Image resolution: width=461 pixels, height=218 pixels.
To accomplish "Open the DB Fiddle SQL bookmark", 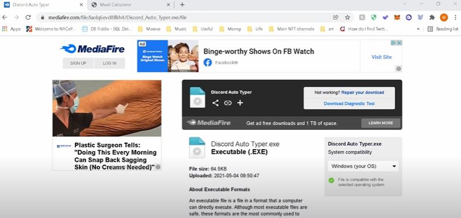I will pos(107,29).
